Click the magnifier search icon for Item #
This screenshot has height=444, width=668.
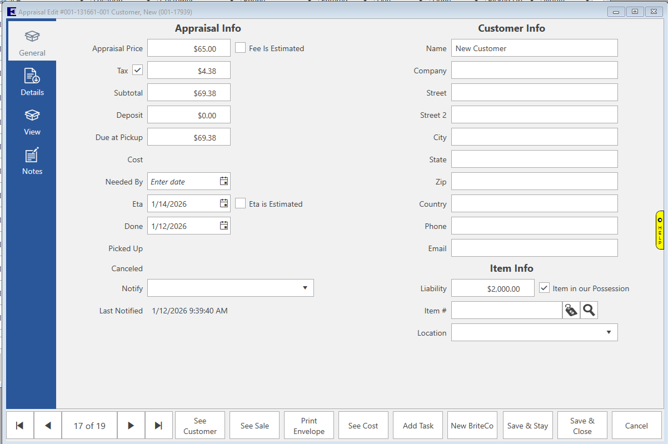[x=589, y=311]
